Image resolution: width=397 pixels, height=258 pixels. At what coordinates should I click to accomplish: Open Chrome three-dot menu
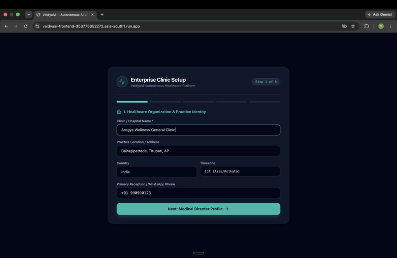tap(391, 26)
